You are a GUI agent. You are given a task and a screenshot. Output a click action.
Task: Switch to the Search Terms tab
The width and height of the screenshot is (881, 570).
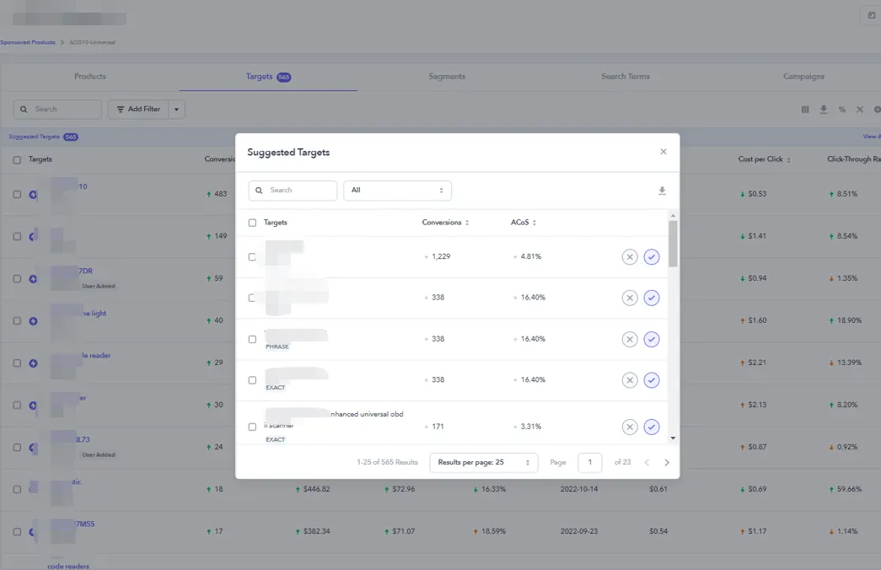pyautogui.click(x=626, y=77)
